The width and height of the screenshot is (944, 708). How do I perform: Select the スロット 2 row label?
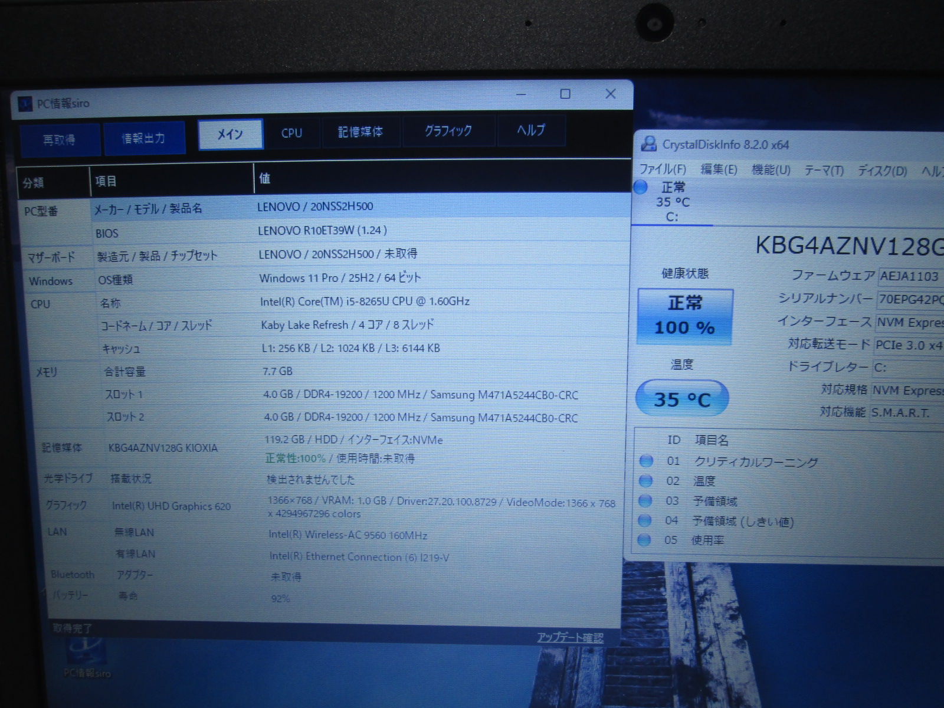[x=125, y=417]
